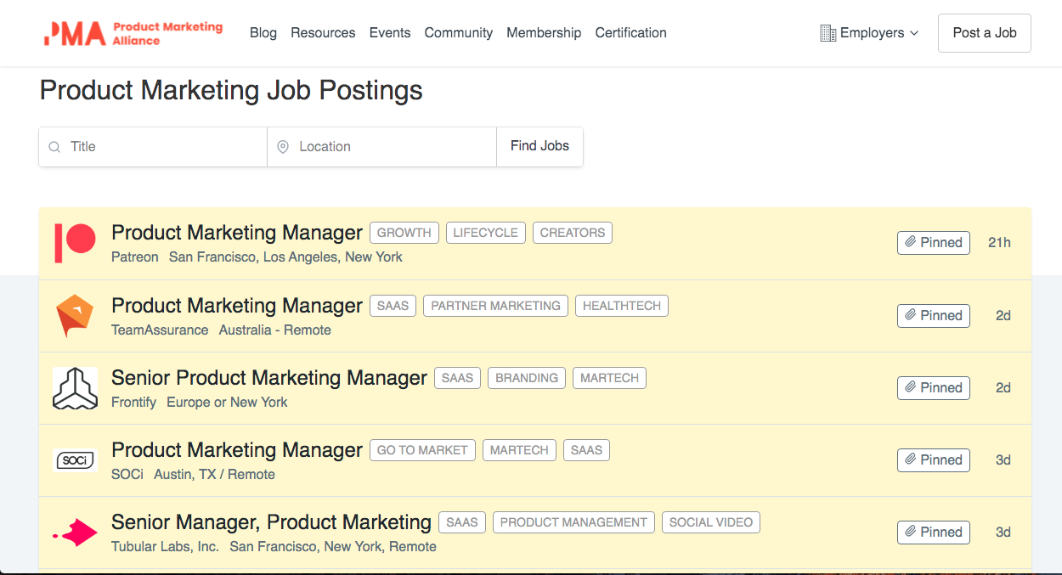Open the SOCi company logo
Screen dimensions: 1062x575
point(75,460)
